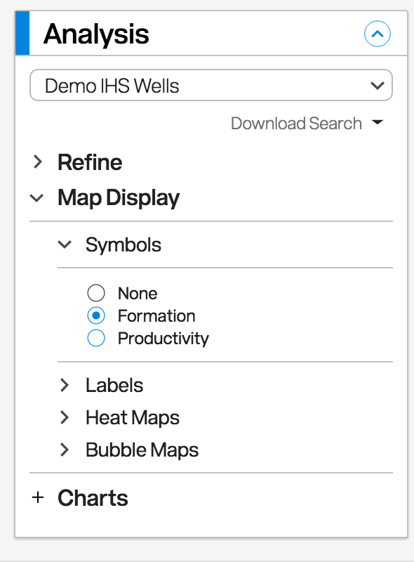Click the chevron icon beside Symbols
This screenshot has width=414, height=562.
[65, 244]
